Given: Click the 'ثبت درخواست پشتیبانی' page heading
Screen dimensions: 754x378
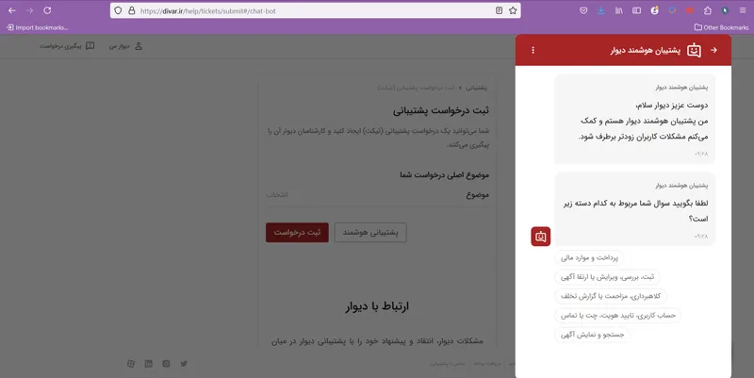Looking at the screenshot, I should coord(440,110).
